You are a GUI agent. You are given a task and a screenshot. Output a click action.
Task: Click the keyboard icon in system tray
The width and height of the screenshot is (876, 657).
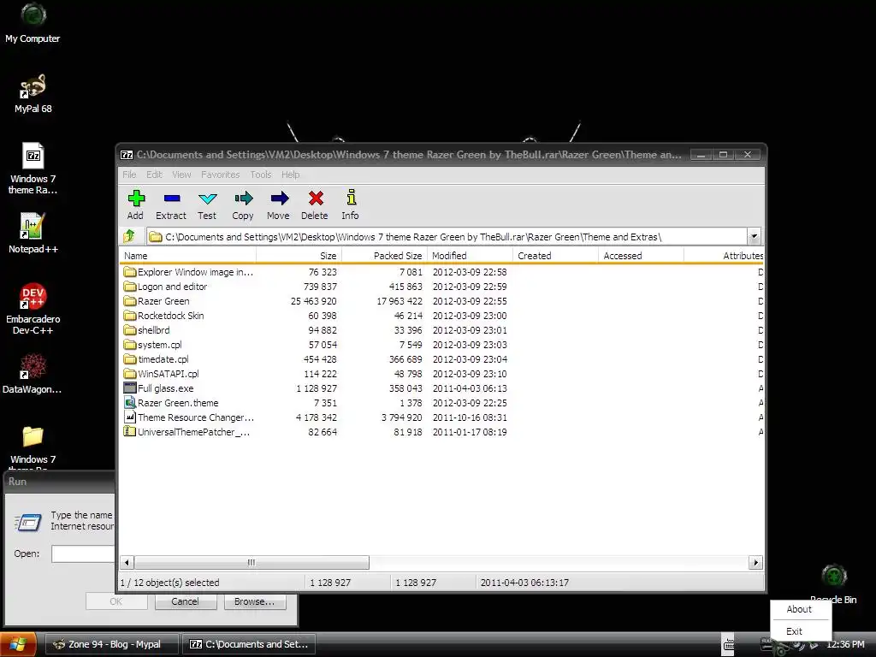click(729, 645)
